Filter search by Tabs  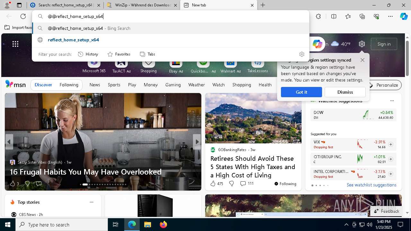(148, 54)
